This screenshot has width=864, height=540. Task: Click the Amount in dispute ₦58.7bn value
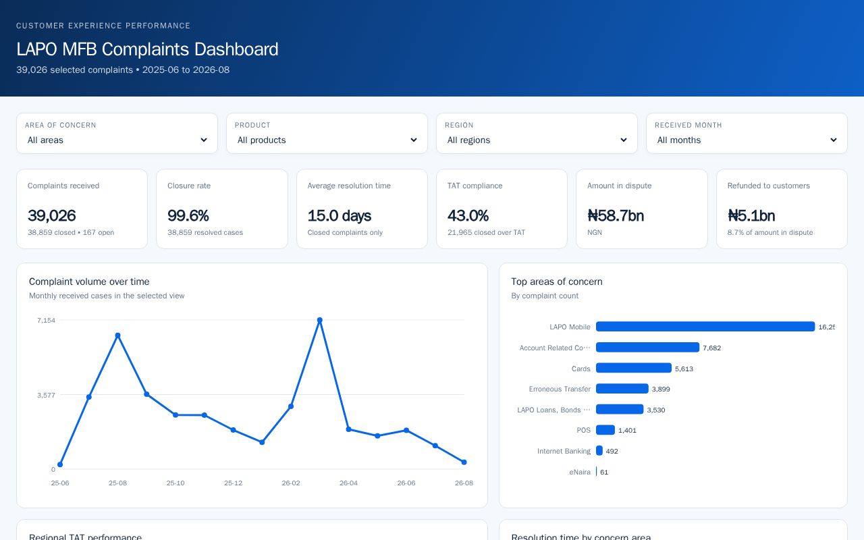(x=616, y=215)
